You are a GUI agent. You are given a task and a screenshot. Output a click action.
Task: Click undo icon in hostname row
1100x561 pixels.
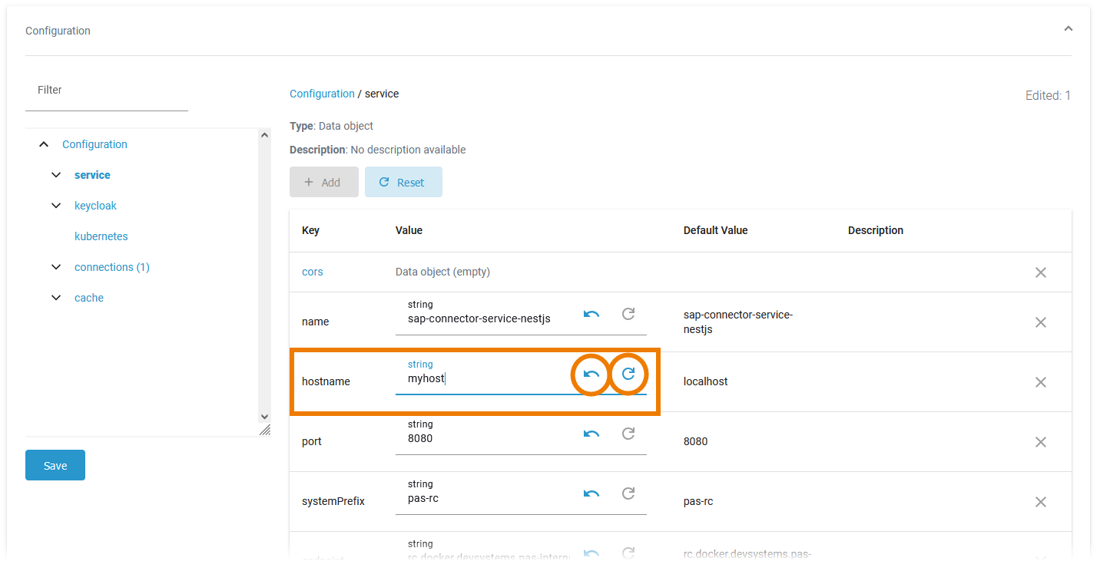tap(591, 375)
